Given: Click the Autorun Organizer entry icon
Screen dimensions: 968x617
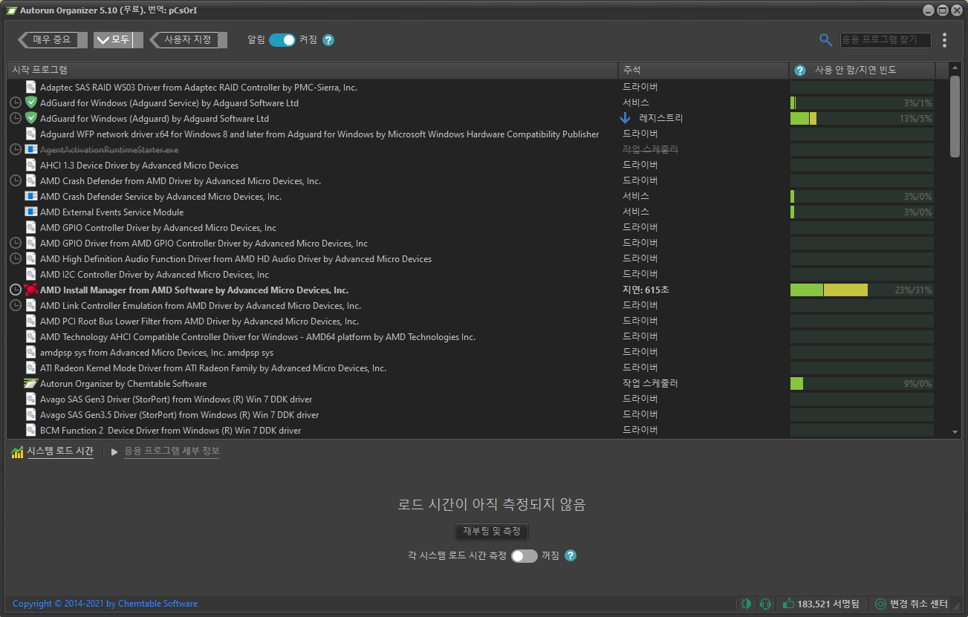Looking at the screenshot, I should click(x=31, y=383).
